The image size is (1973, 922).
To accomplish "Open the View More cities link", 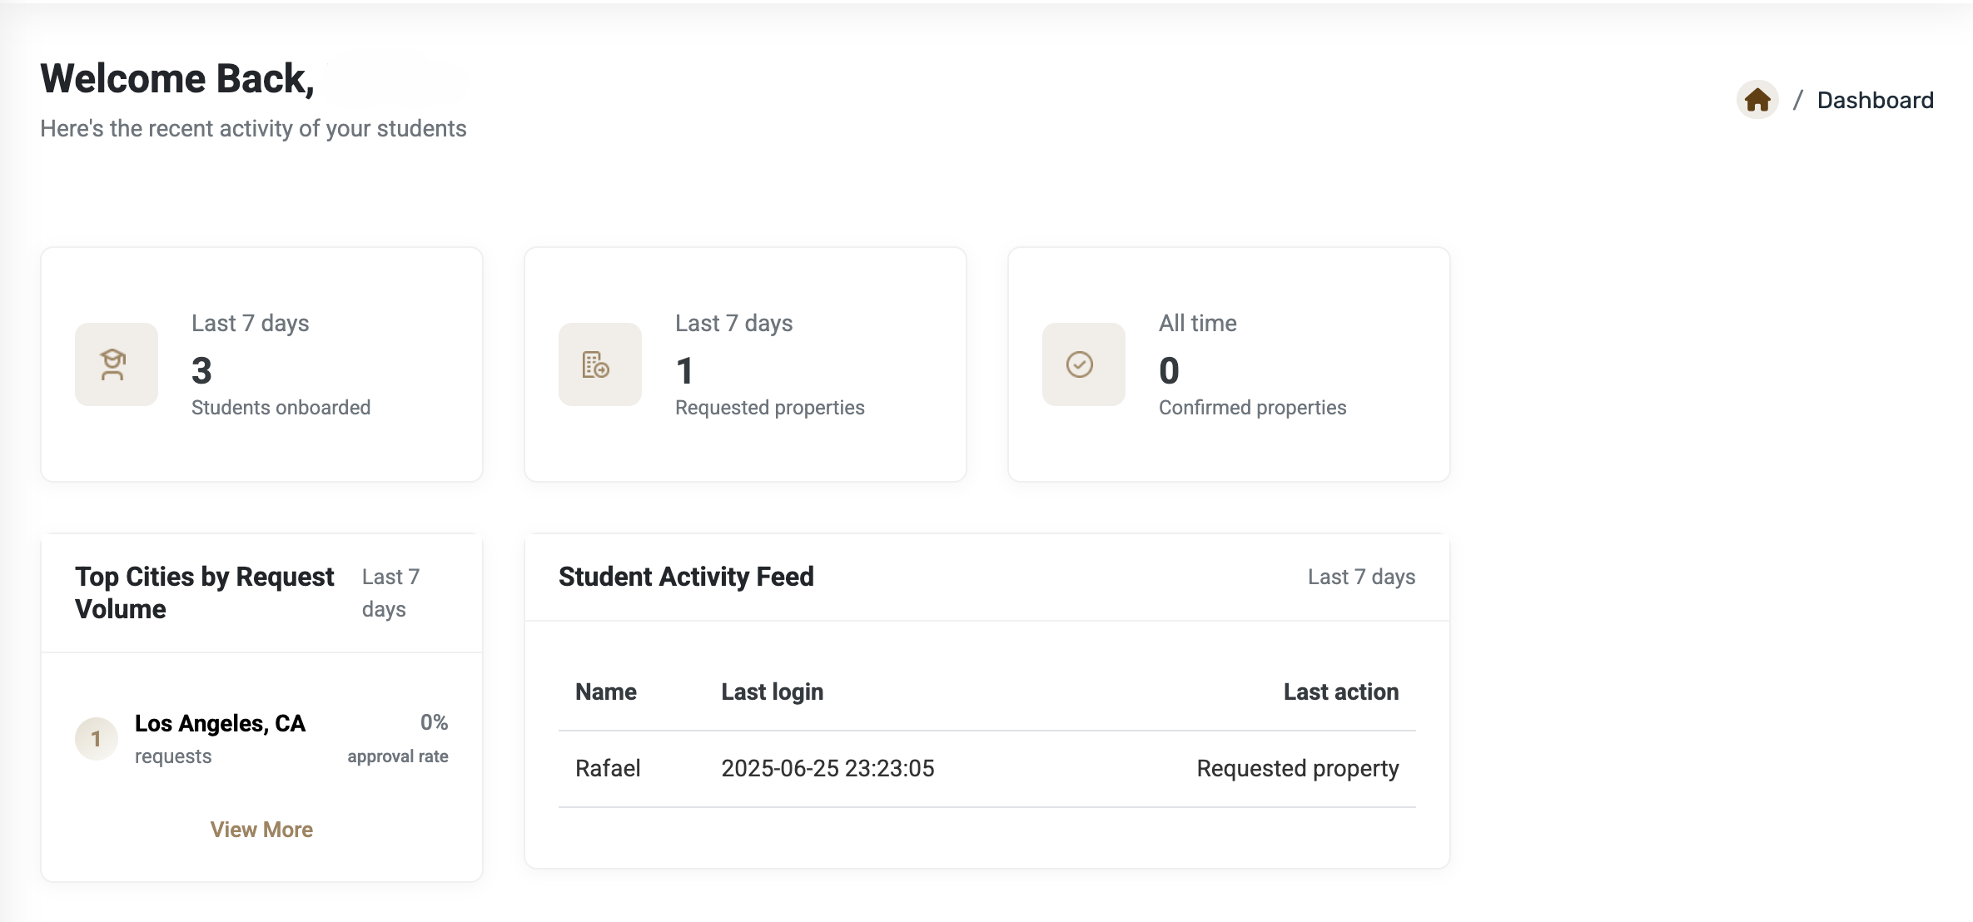I will (261, 830).
